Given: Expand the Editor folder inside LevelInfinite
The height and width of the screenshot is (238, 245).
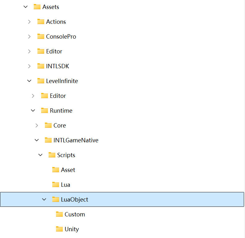Looking at the screenshot, I should point(33,96).
